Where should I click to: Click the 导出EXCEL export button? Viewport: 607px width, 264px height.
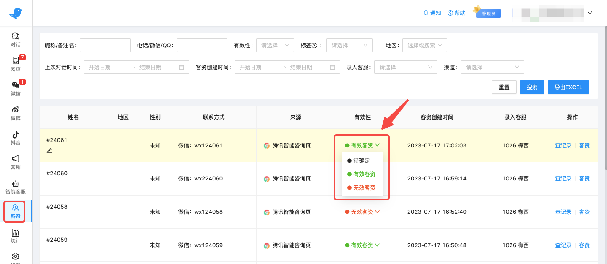tap(568, 87)
